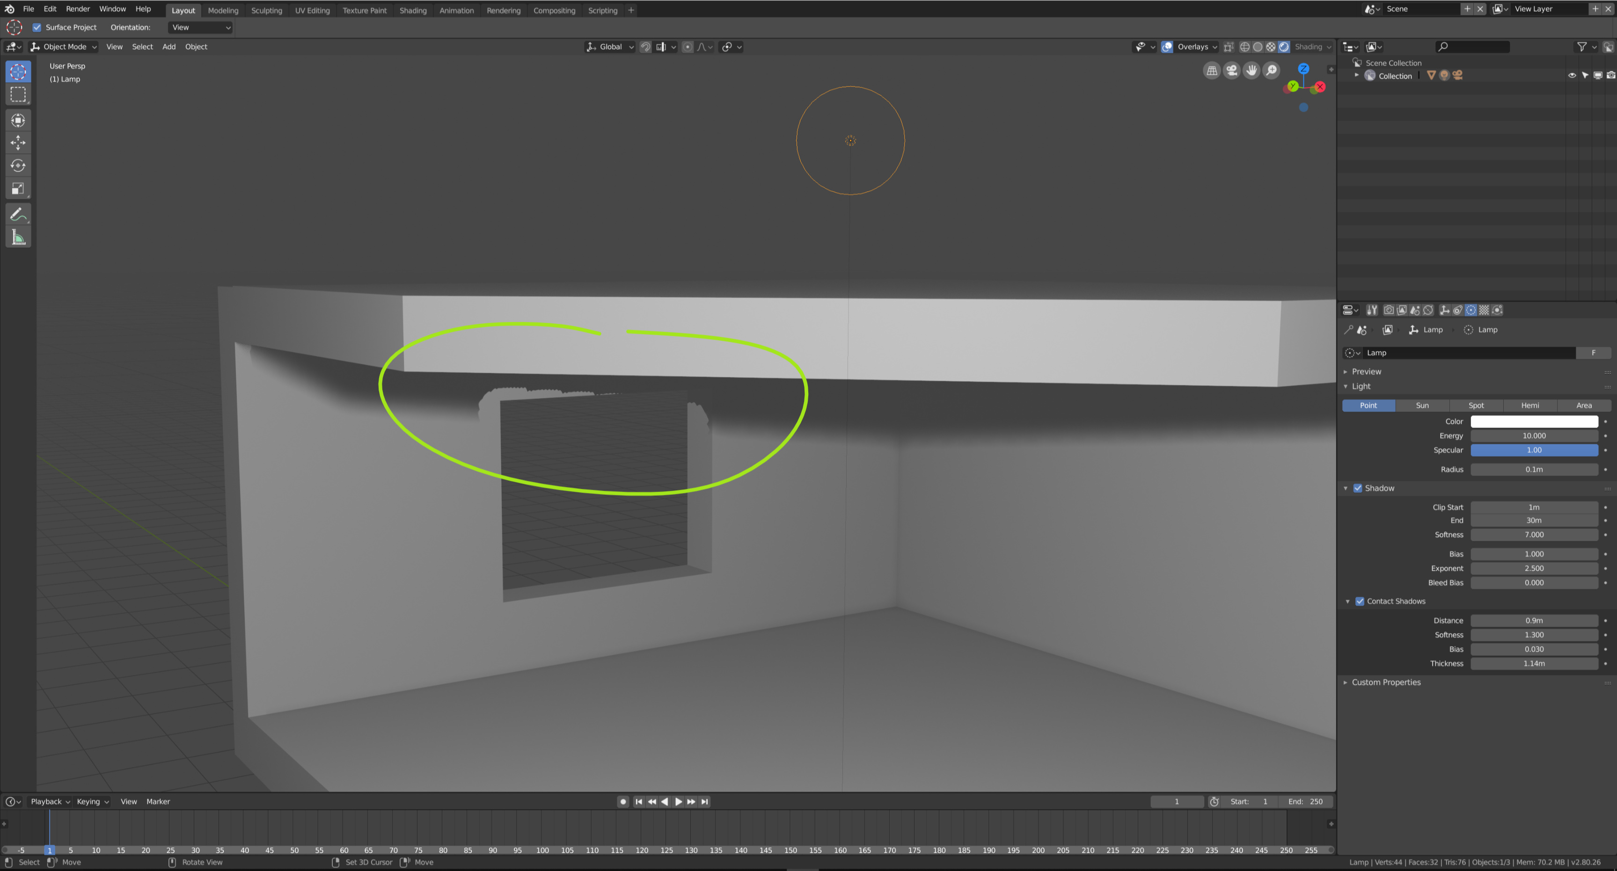This screenshot has height=871, width=1617.
Task: Toggle the Contact Shadows checkbox
Action: click(1360, 601)
